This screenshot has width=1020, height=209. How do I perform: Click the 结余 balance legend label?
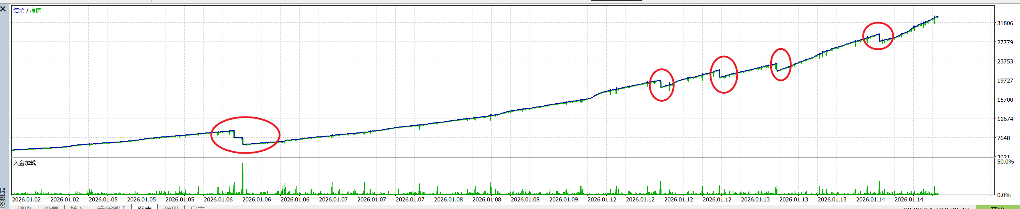point(19,10)
